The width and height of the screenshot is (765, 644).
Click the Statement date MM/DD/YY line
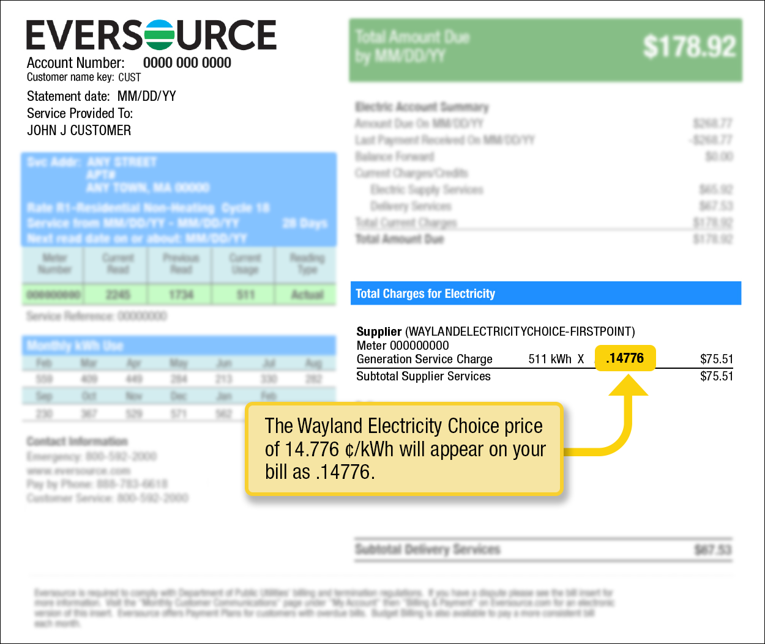102,96
